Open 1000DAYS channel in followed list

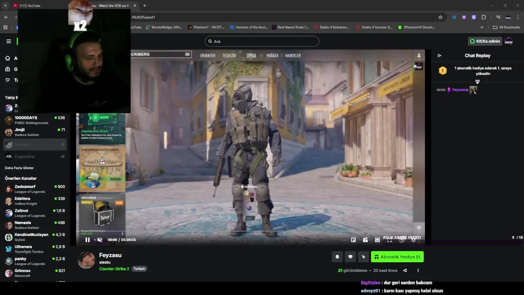[35, 120]
